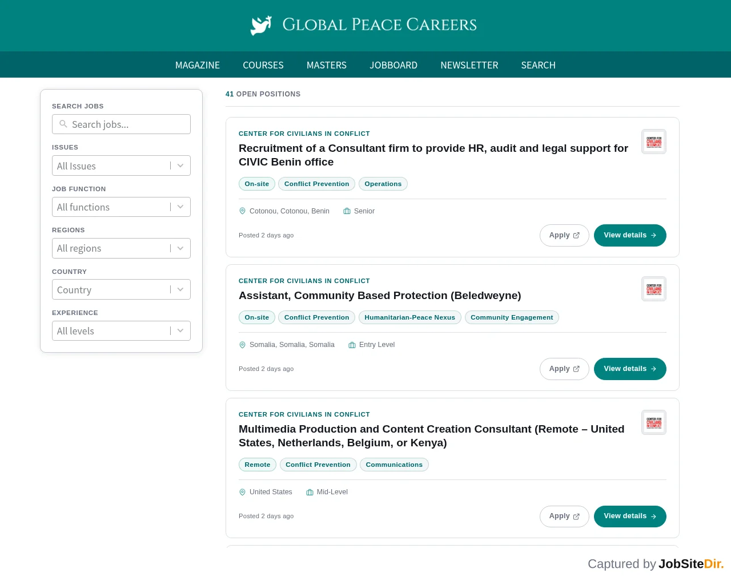The image size is (731, 581).
Task: Click the On-site tag on the Benin job
Action: 257,184
